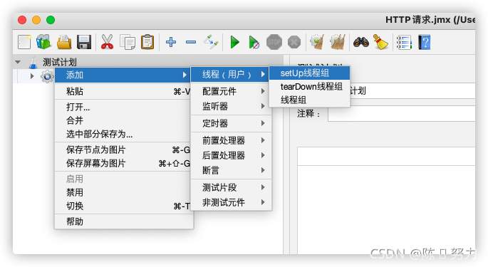Open the Templates icon in toolbar

tap(43, 42)
